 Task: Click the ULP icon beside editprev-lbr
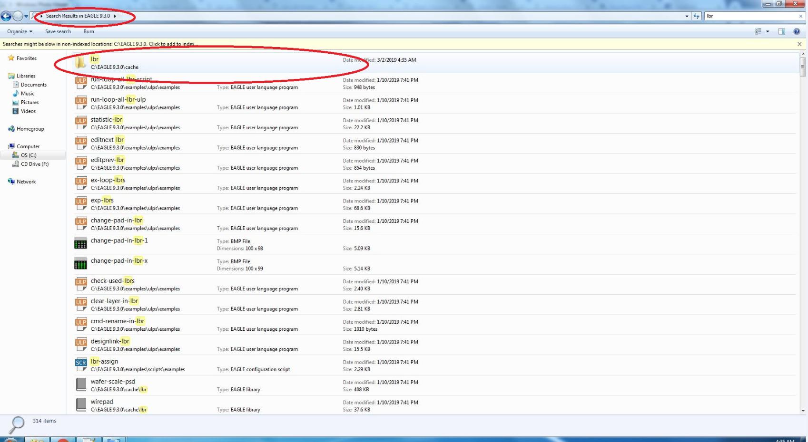coord(81,163)
